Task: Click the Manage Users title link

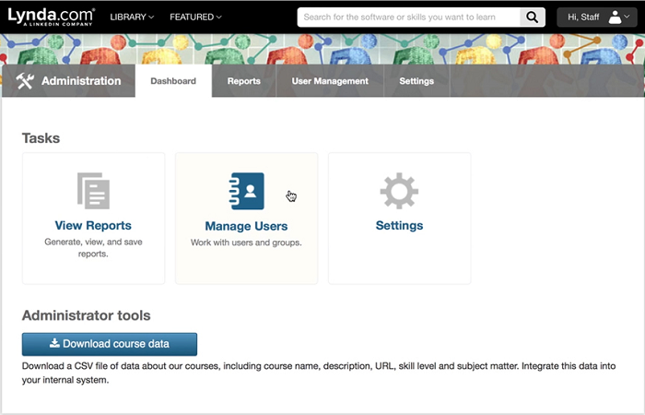Action: pyautogui.click(x=246, y=226)
